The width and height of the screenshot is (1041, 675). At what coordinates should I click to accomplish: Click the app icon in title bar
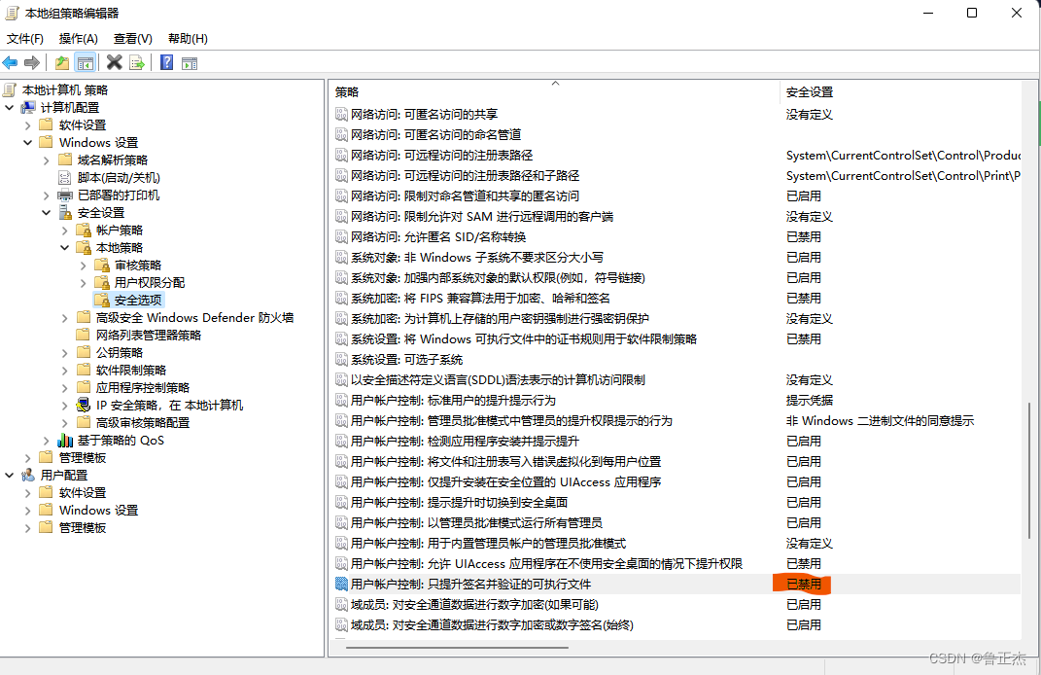(12, 14)
